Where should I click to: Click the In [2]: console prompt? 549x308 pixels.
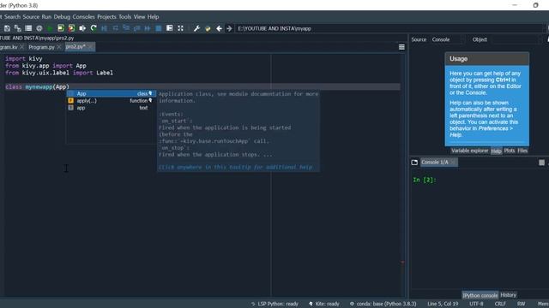point(425,180)
